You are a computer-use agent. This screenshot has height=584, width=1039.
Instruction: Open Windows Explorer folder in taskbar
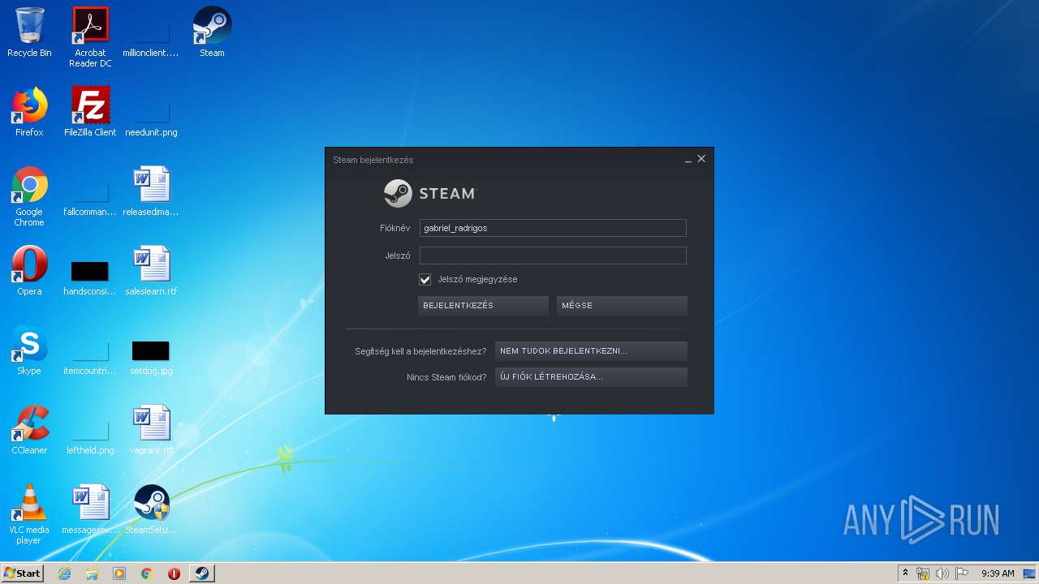92,573
